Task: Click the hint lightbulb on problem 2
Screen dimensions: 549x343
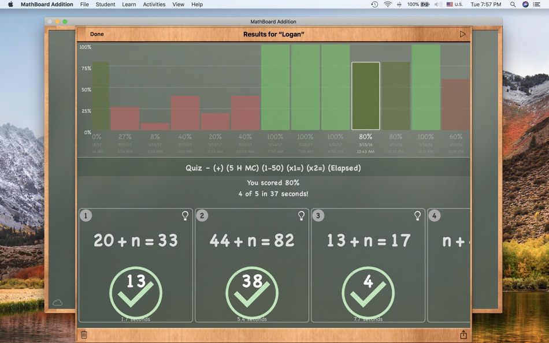Action: [x=301, y=215]
